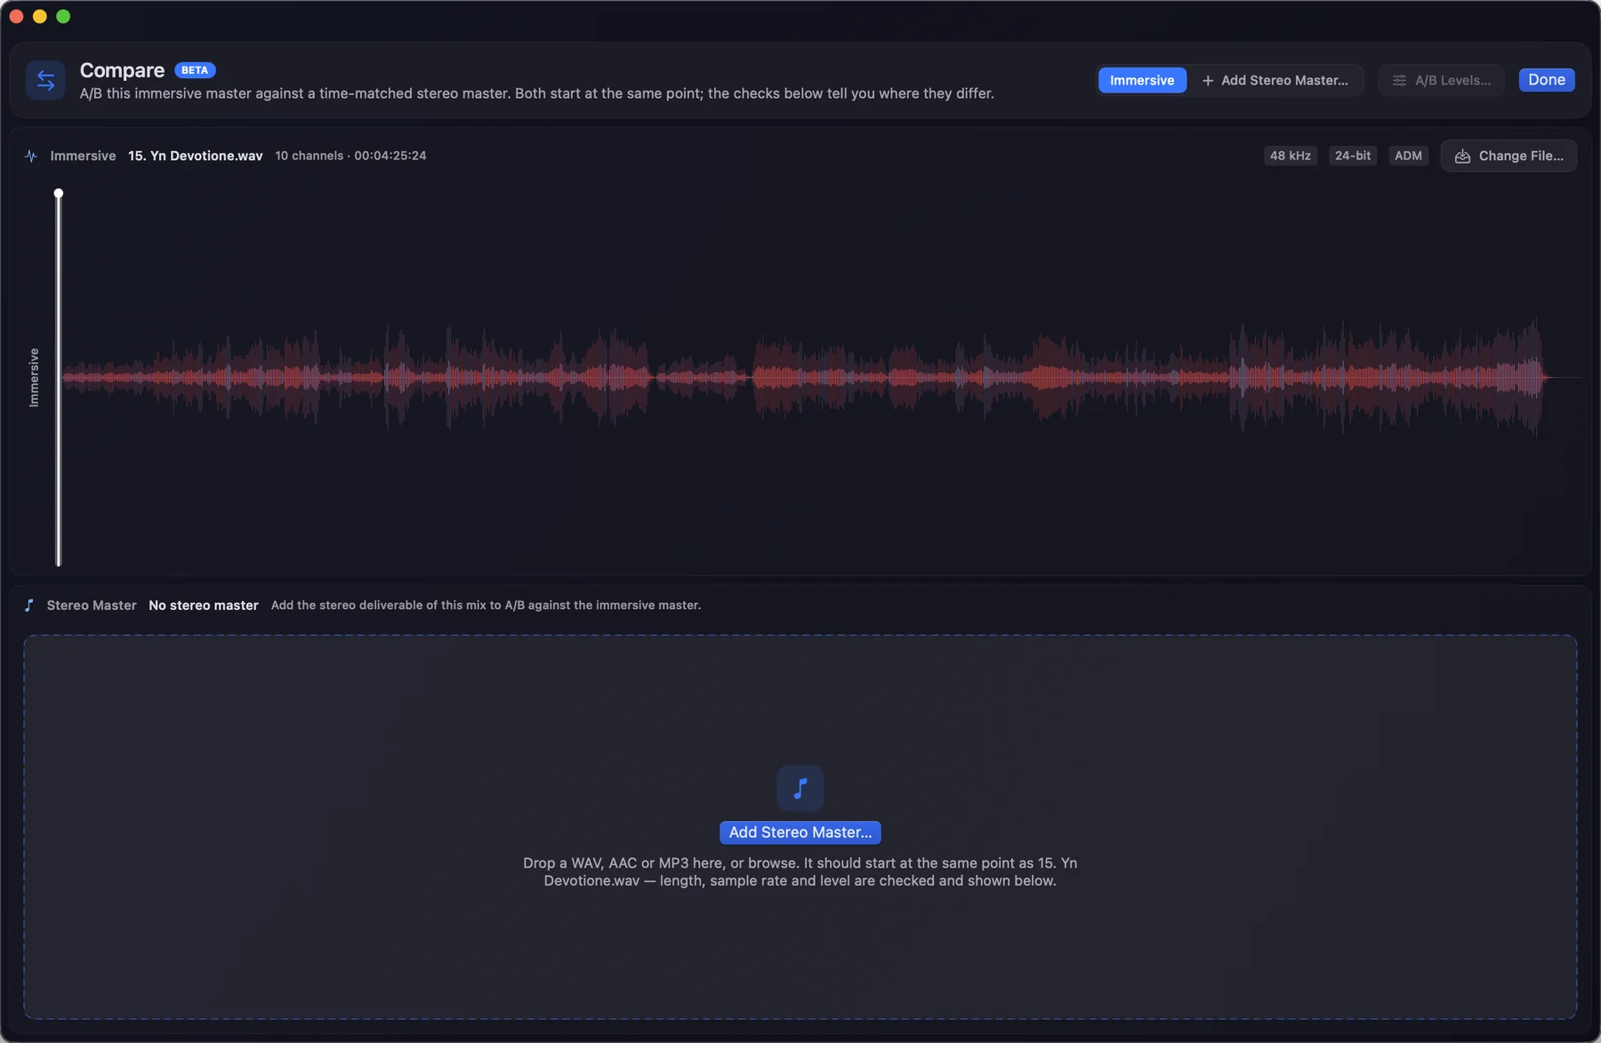Click the 24-bit badge

1353,156
